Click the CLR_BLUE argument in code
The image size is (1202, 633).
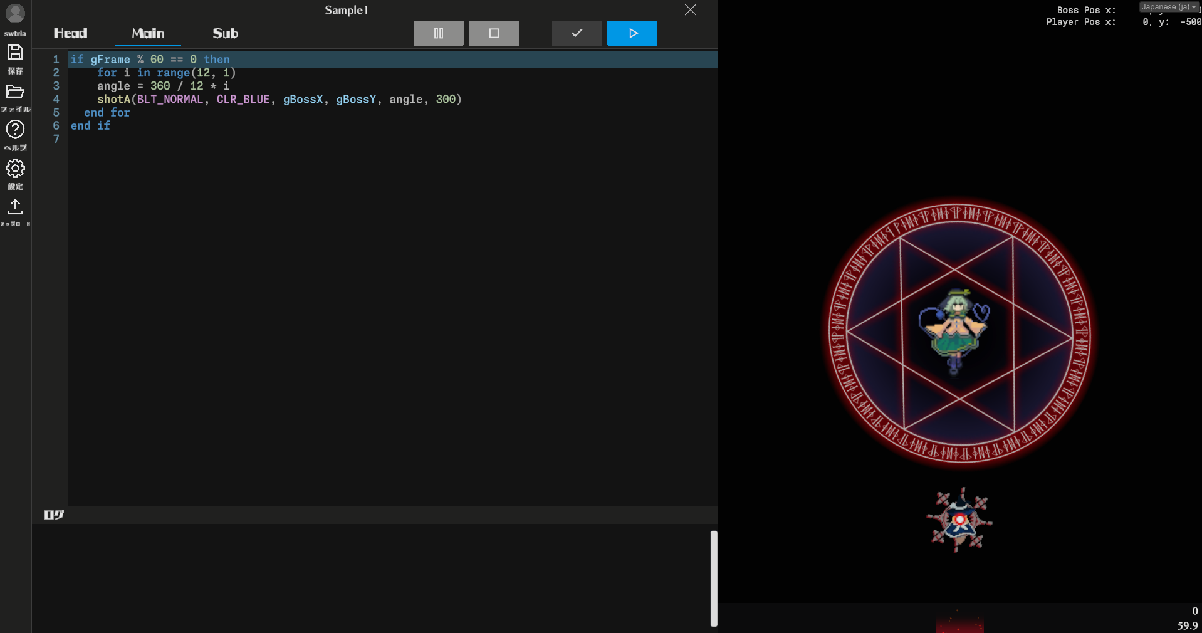tap(243, 99)
